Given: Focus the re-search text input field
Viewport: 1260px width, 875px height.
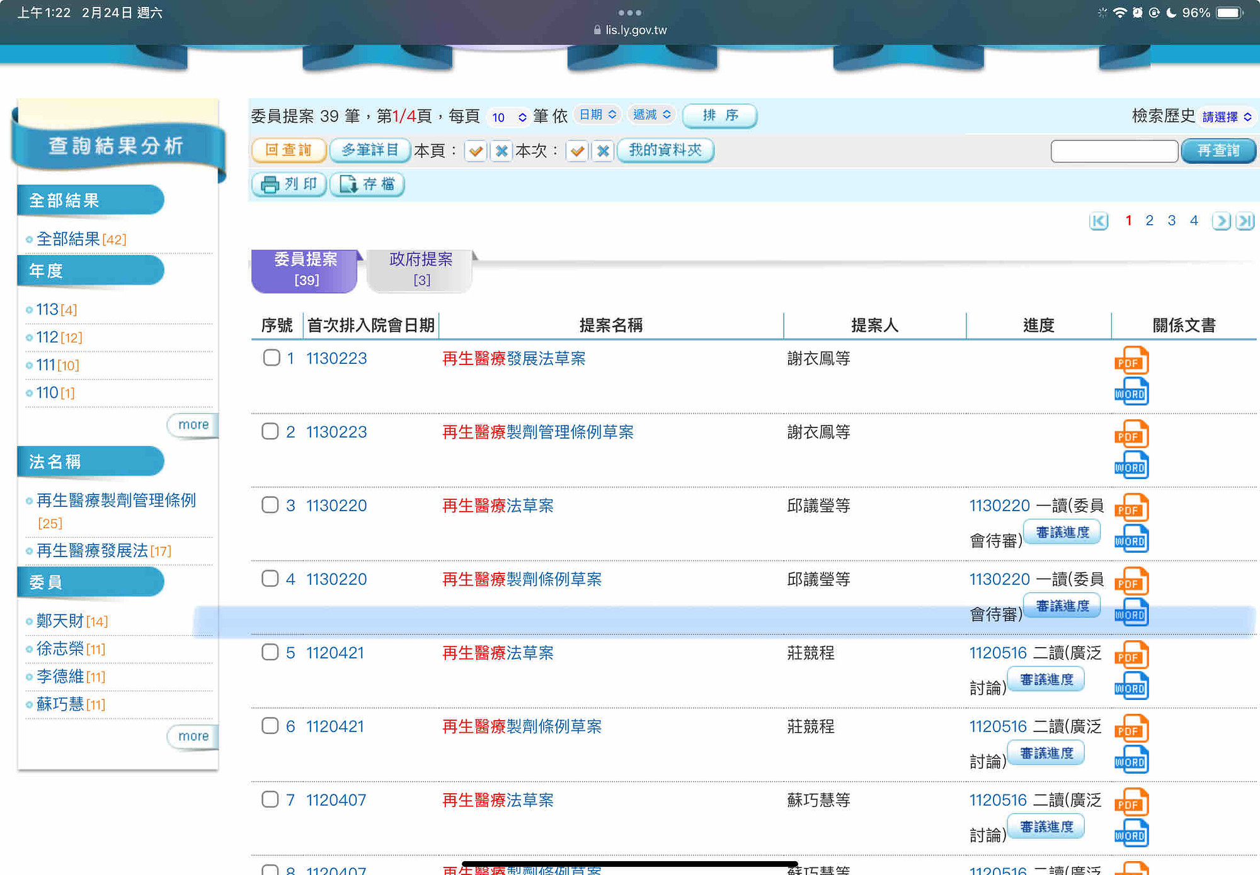Looking at the screenshot, I should (x=1114, y=151).
